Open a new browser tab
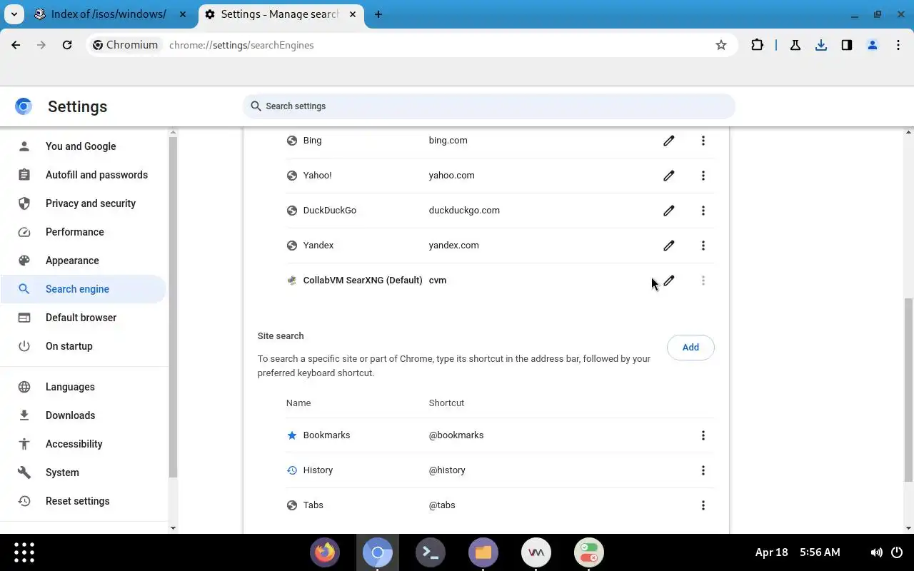The image size is (914, 571). point(378,14)
